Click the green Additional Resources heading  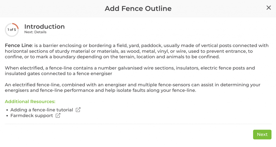pyautogui.click(x=30, y=102)
